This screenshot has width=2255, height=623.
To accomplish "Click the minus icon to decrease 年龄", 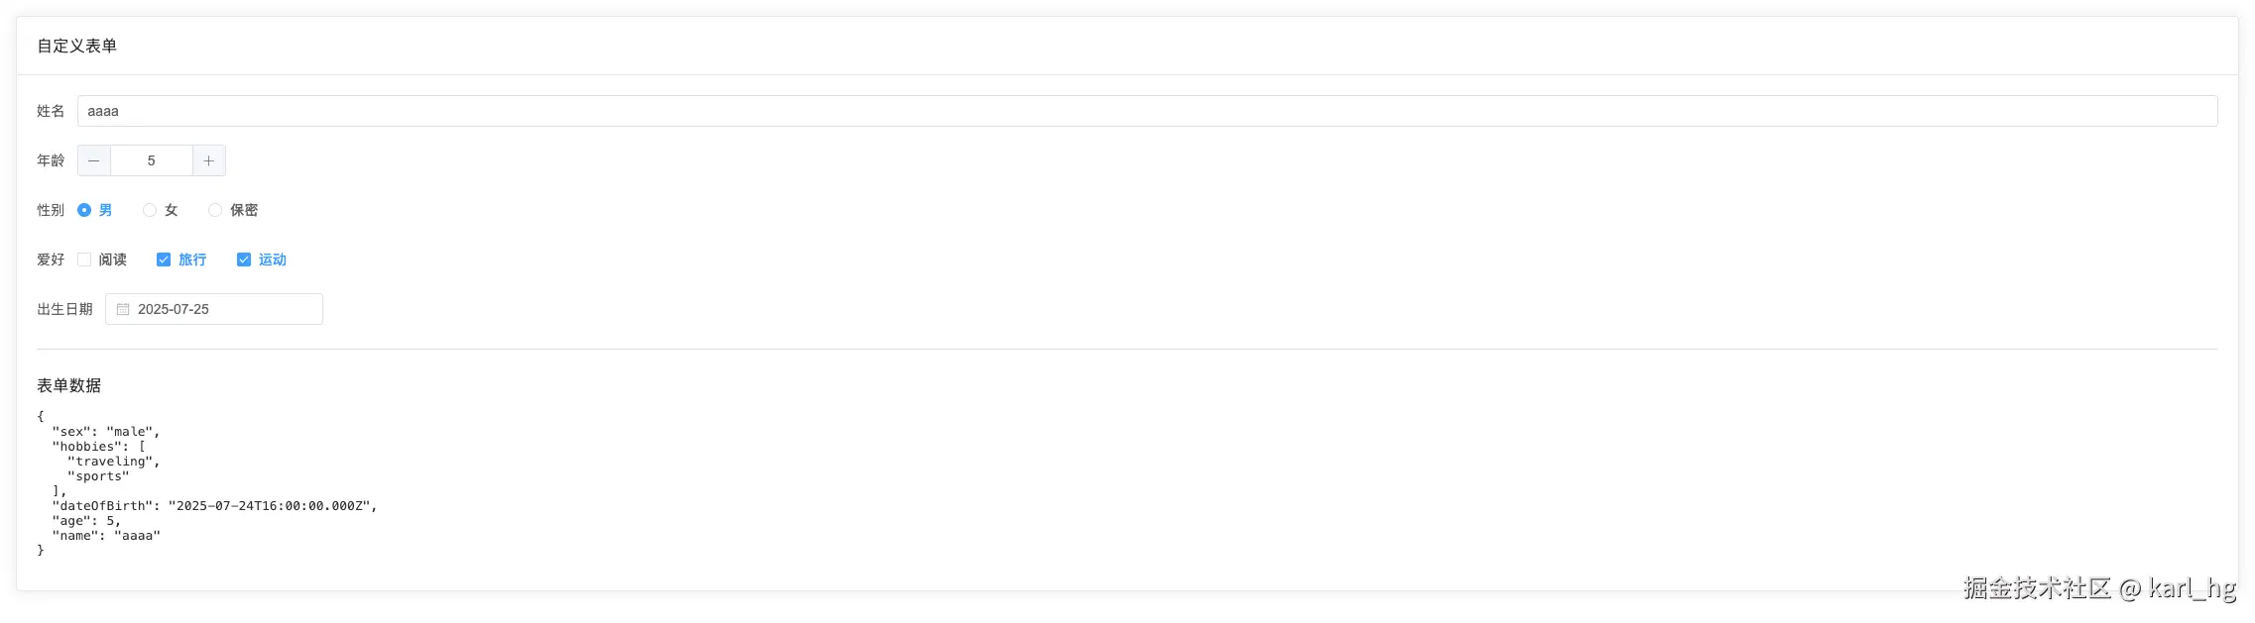I will pyautogui.click(x=94, y=159).
